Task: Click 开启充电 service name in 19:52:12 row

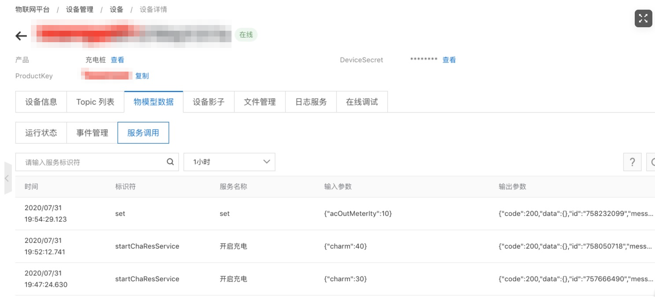Action: [233, 246]
